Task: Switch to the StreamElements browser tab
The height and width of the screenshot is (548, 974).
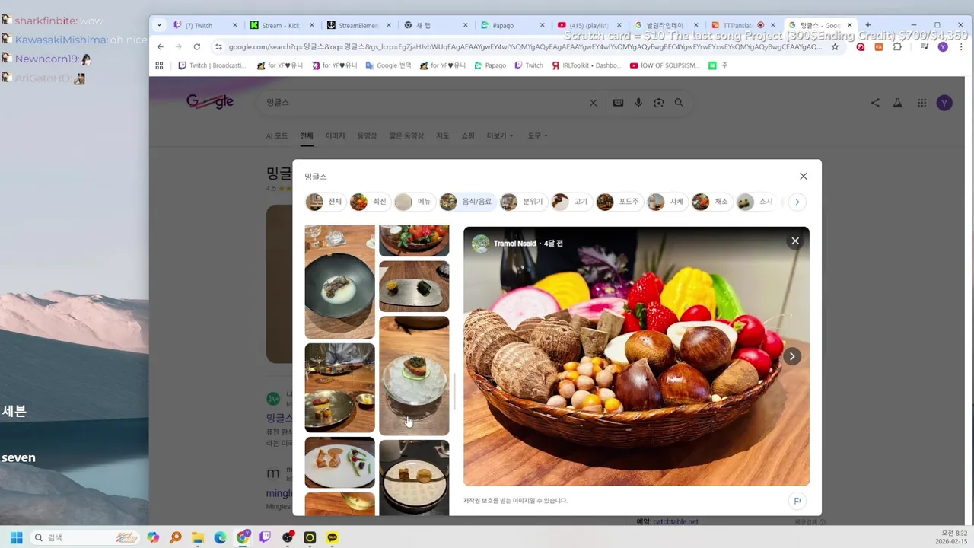Action: (358, 25)
